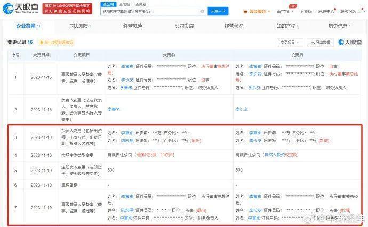This screenshot has width=368, height=227.
Task: Switch to the 查关系 search tab
Action: point(141,4)
